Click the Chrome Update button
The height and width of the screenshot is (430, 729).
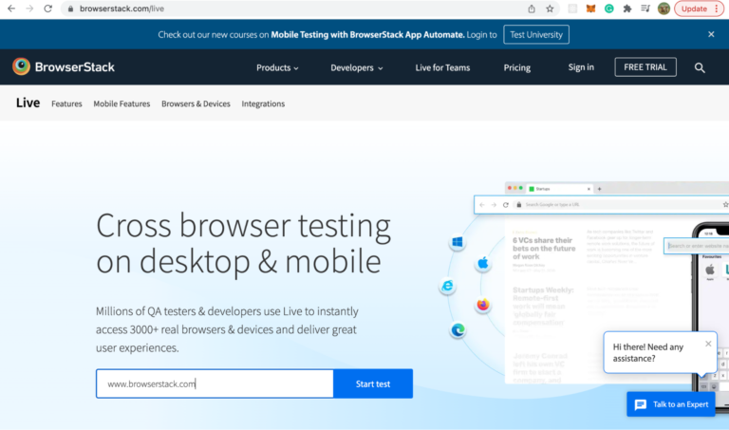700,9
